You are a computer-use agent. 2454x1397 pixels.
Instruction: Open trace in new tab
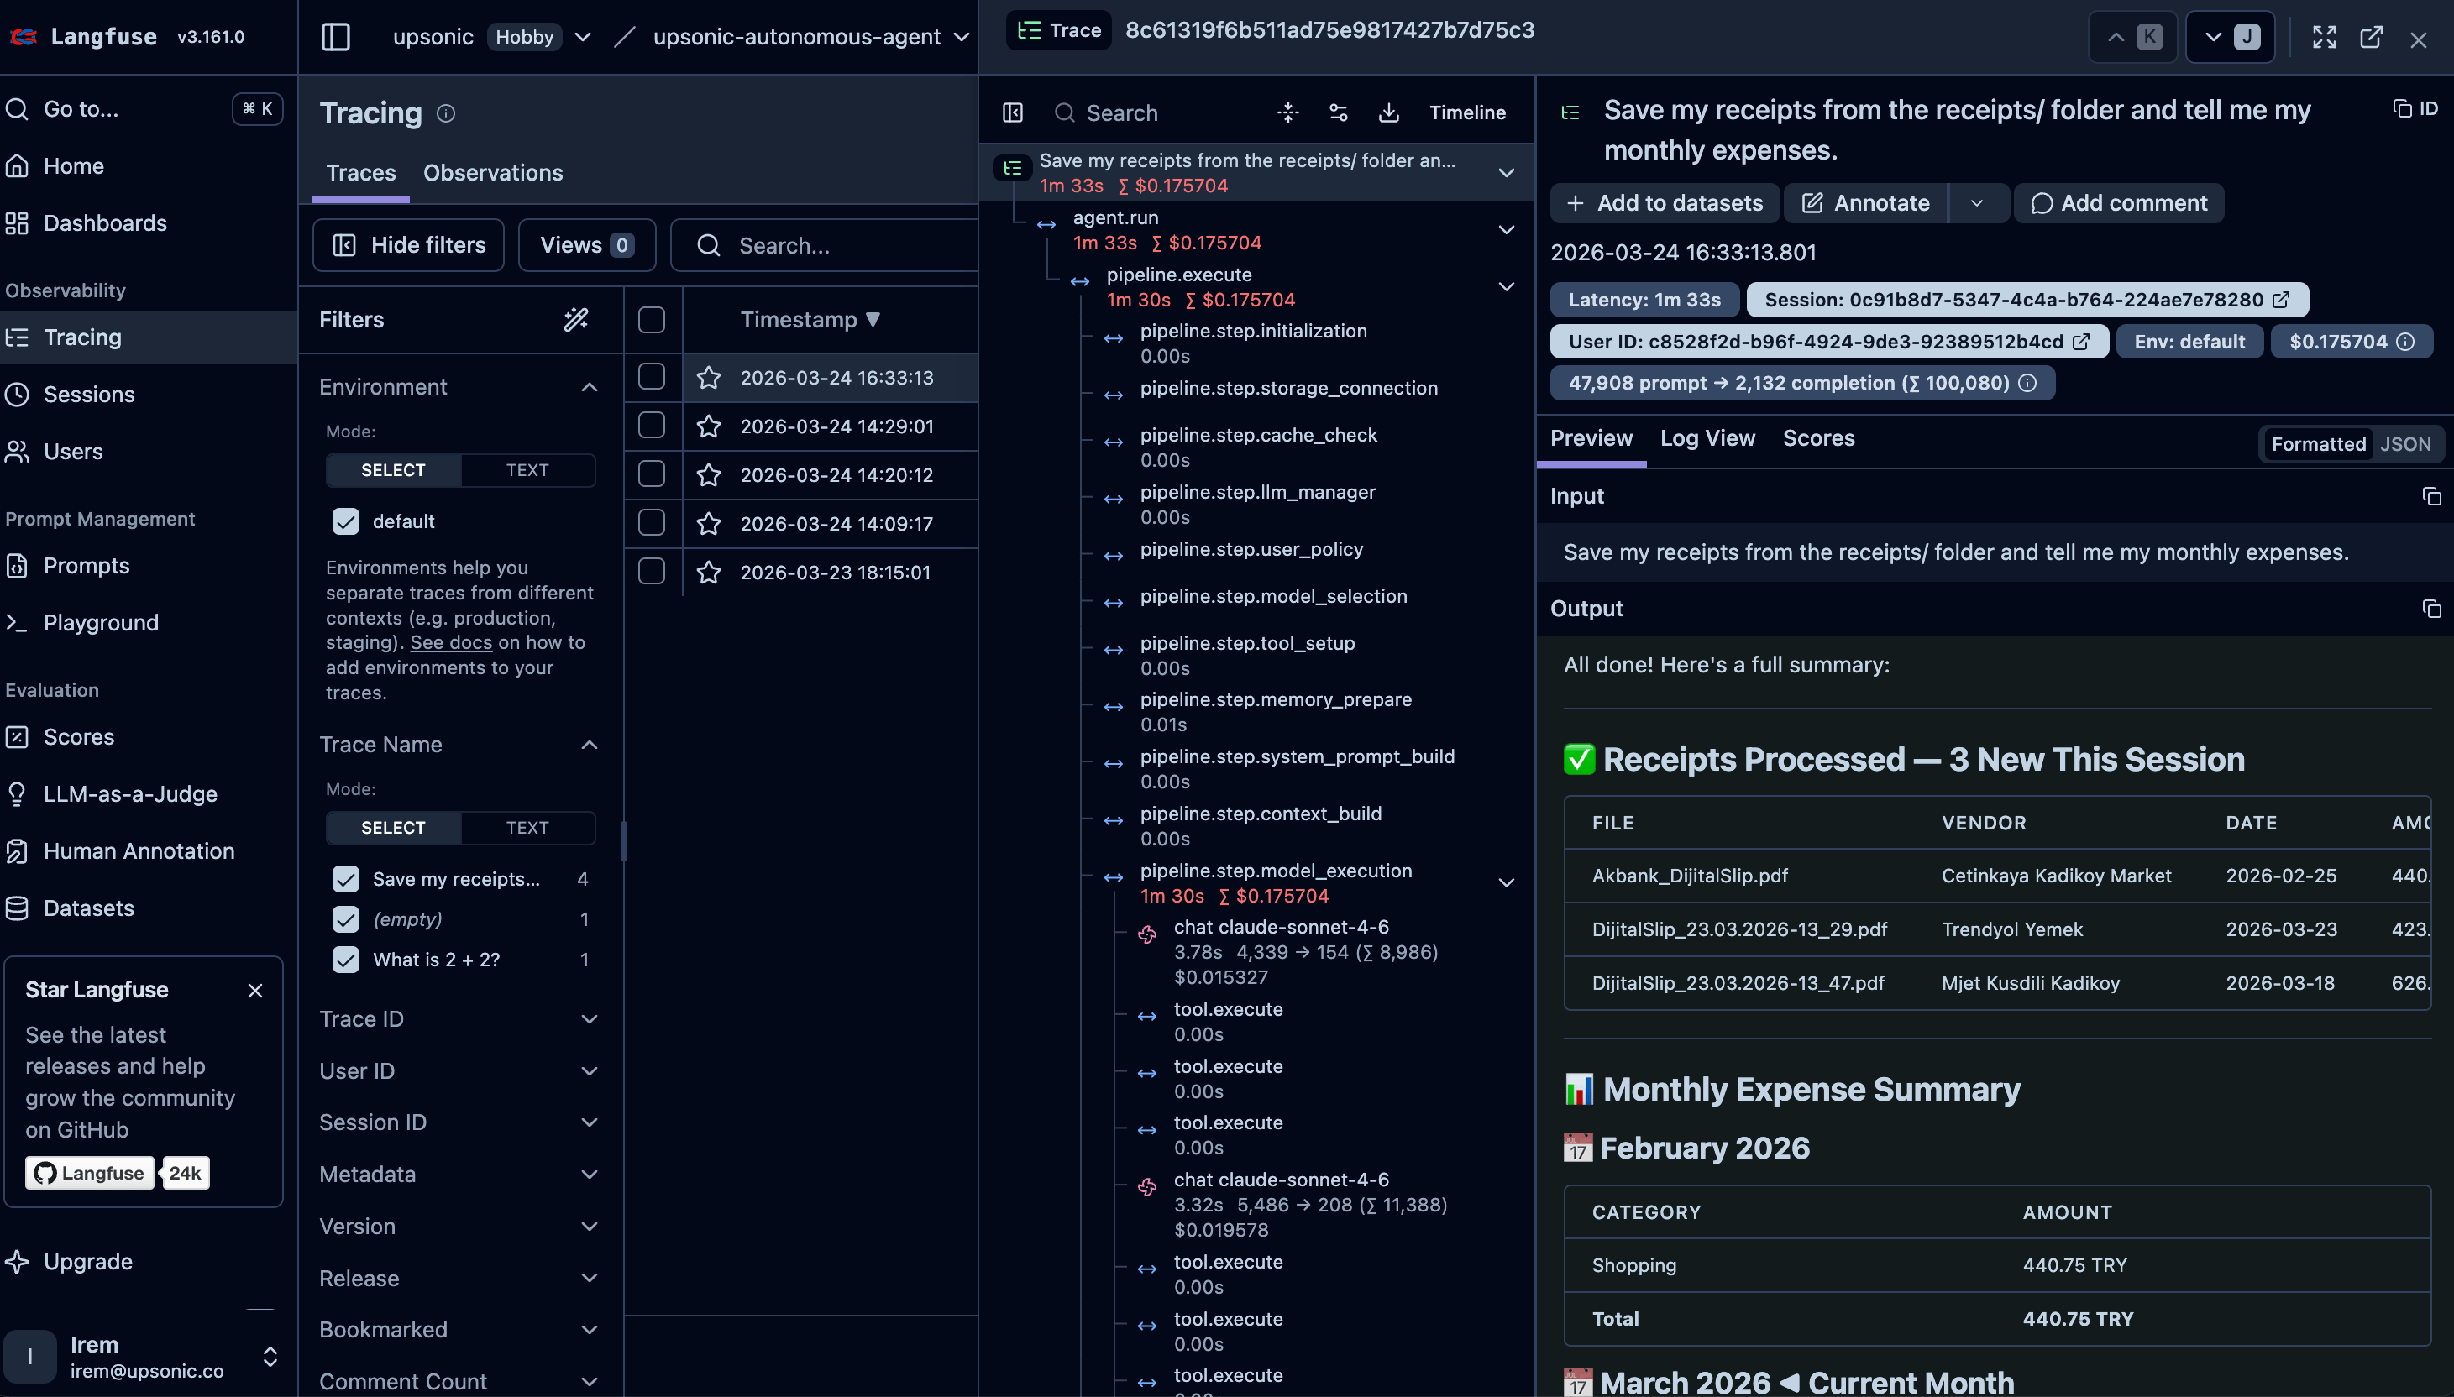coord(2371,38)
